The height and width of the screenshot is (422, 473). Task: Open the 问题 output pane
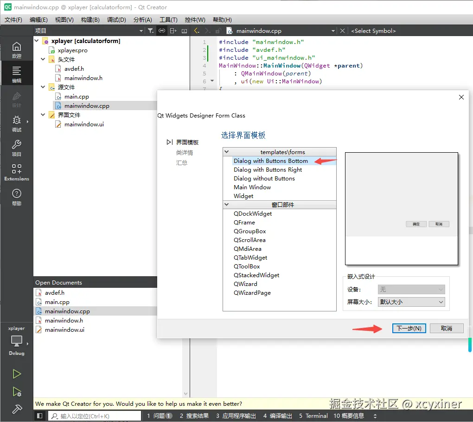(x=160, y=416)
